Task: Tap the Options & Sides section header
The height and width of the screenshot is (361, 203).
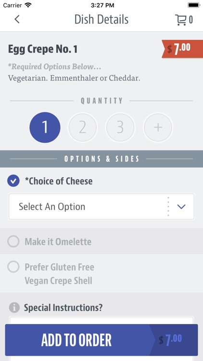Action: (x=101, y=159)
